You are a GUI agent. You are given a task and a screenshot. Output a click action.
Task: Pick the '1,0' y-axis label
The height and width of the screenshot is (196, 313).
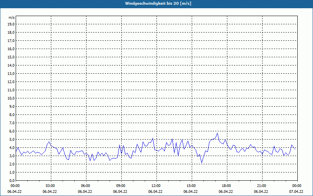coord(12,172)
